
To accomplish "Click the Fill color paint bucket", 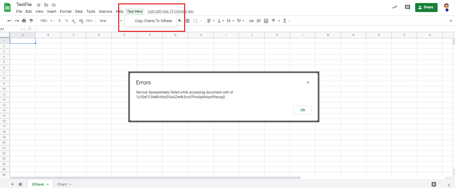I will coord(180,21).
